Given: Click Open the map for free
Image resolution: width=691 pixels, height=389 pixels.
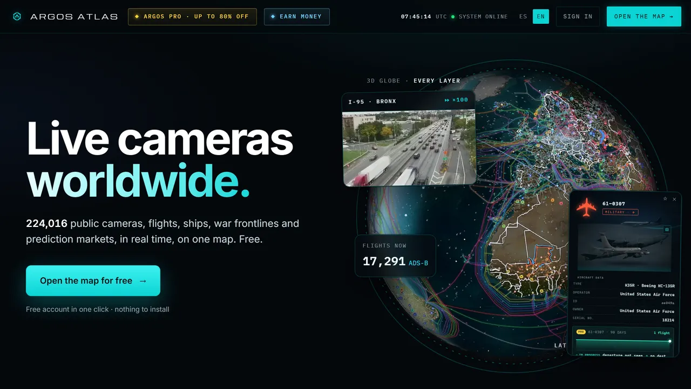Looking at the screenshot, I should (93, 280).
